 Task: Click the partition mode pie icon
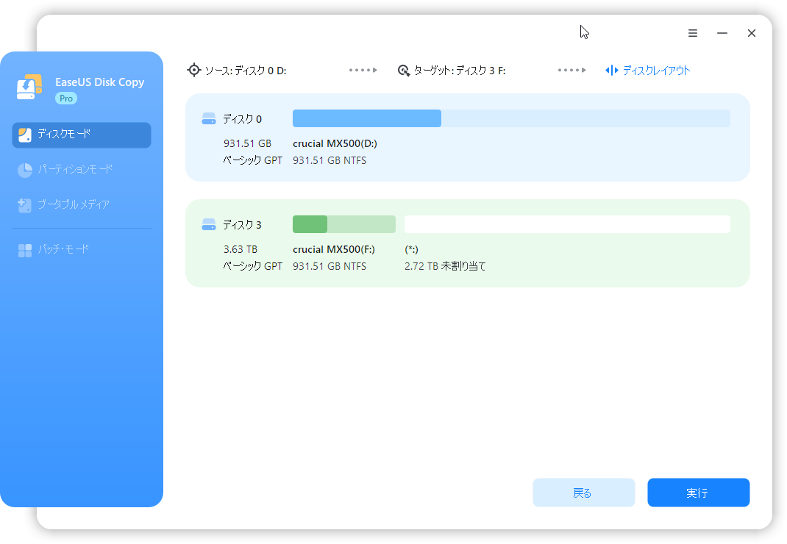(24, 170)
